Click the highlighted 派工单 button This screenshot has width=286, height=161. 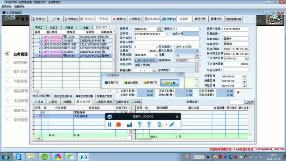(170, 83)
